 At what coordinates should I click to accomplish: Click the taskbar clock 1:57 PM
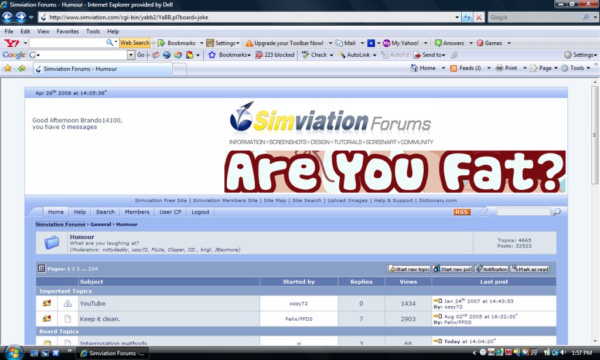(581, 353)
